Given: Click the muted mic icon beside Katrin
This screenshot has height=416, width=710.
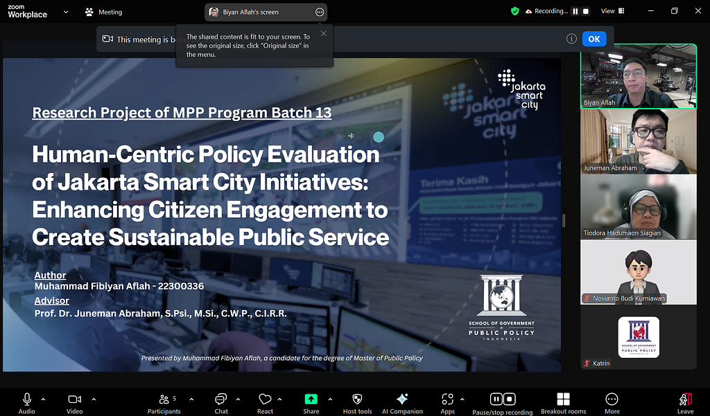Looking at the screenshot, I should tap(587, 363).
